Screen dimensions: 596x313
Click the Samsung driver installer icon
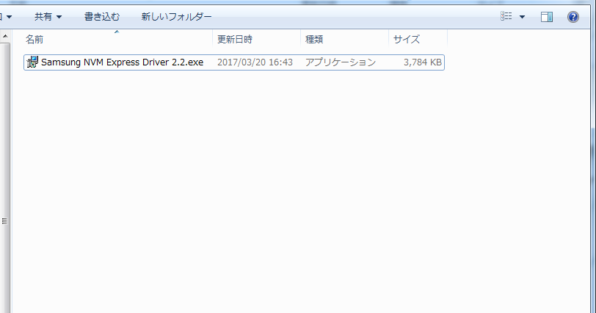tap(33, 62)
